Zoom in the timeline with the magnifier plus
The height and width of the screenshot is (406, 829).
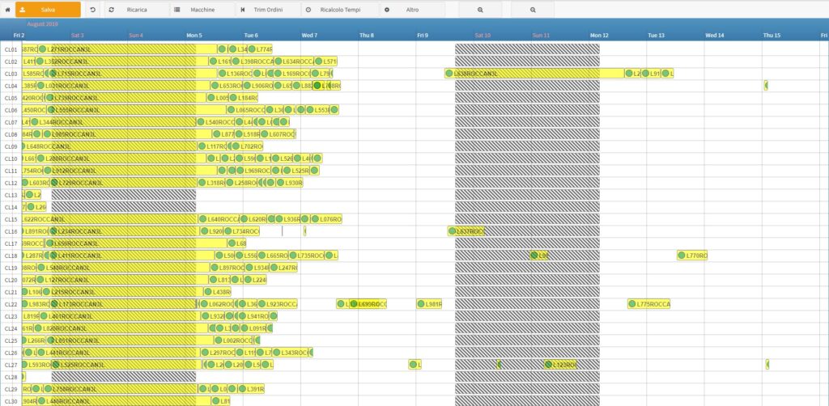click(x=480, y=10)
